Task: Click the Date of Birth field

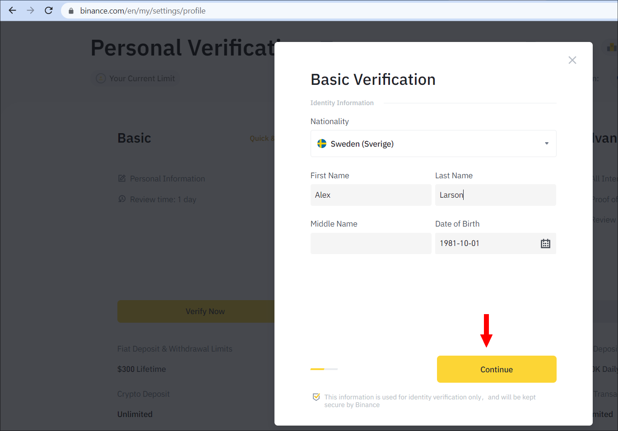Action: pos(496,243)
